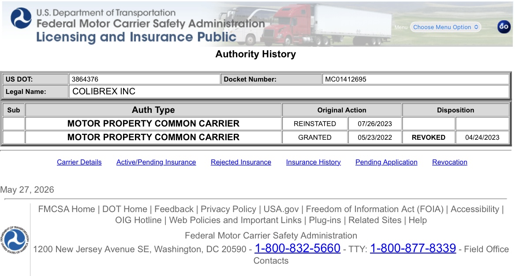View the Revocation page
The height and width of the screenshot is (276, 516).
tap(449, 162)
